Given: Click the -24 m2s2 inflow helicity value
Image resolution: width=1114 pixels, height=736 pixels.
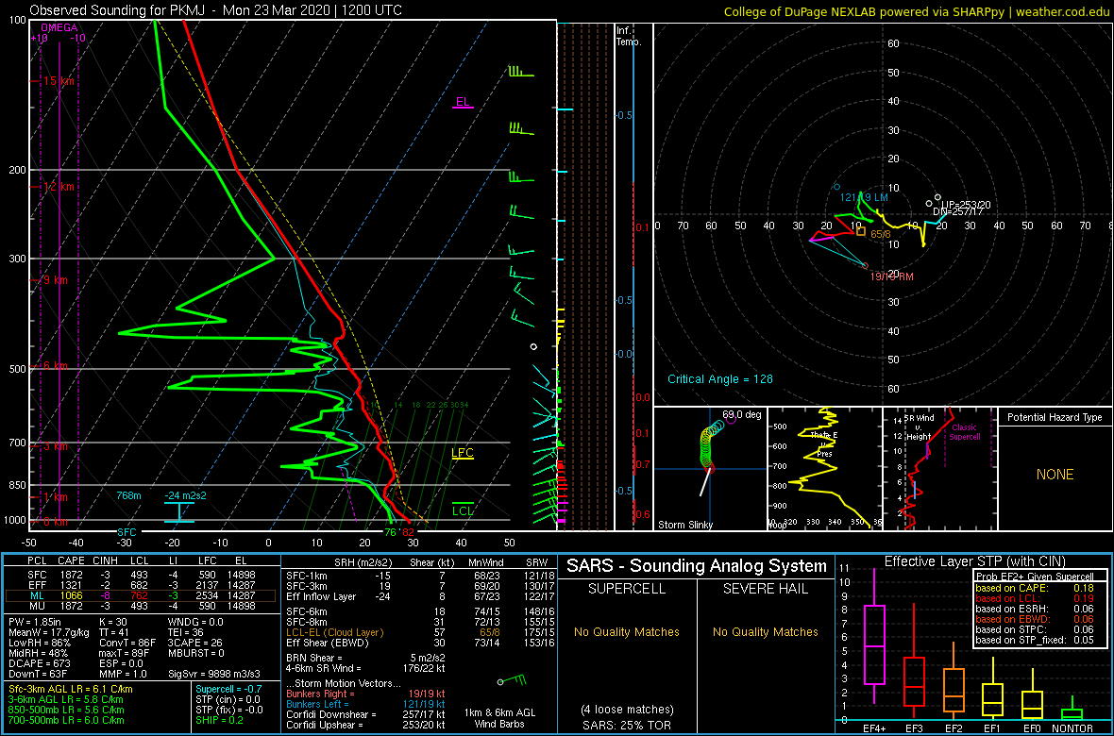Looking at the screenshot, I should pos(186,495).
